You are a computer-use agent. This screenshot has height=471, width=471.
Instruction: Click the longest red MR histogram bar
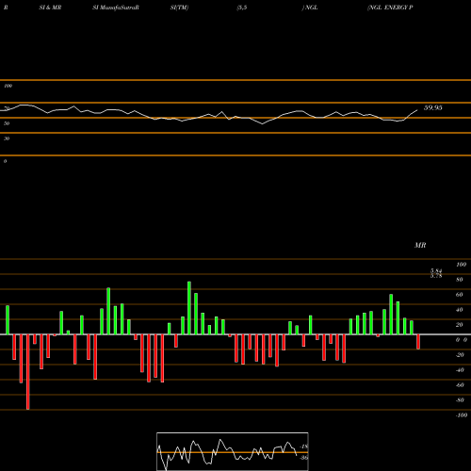(28, 372)
